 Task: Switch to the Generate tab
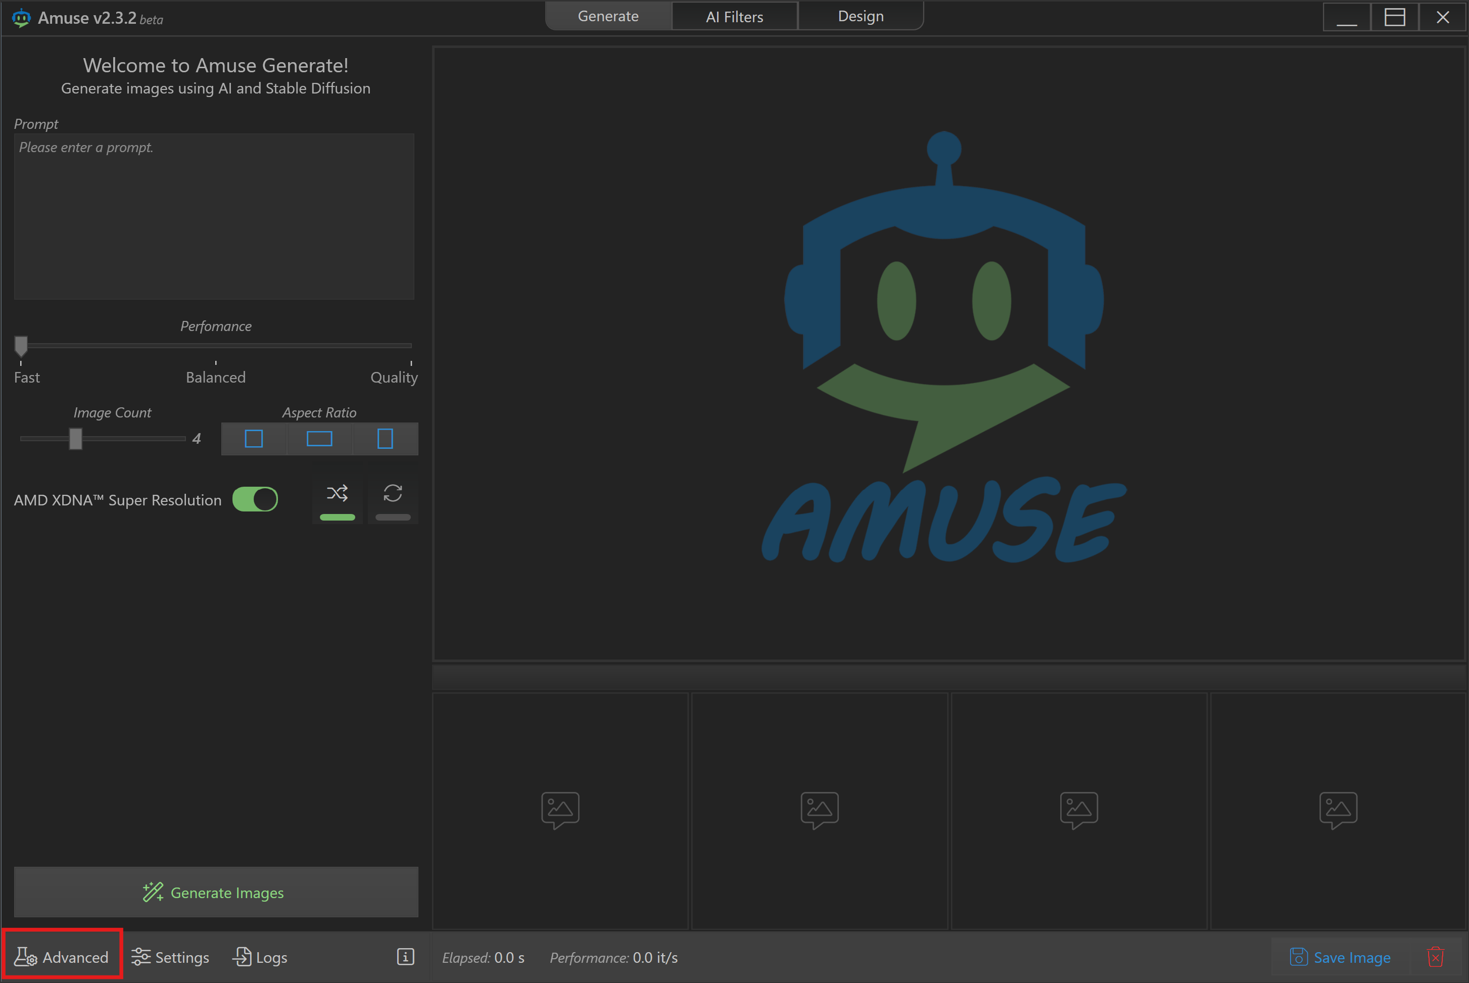pos(608,16)
